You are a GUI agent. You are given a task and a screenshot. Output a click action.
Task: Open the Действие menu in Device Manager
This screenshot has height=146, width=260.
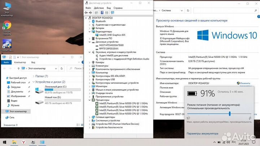(99, 8)
